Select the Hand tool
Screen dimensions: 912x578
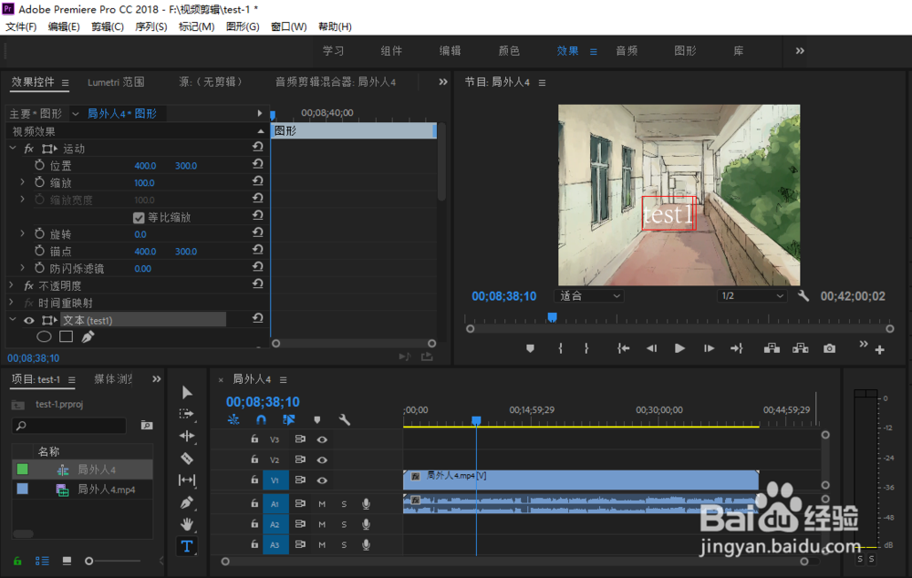click(187, 524)
